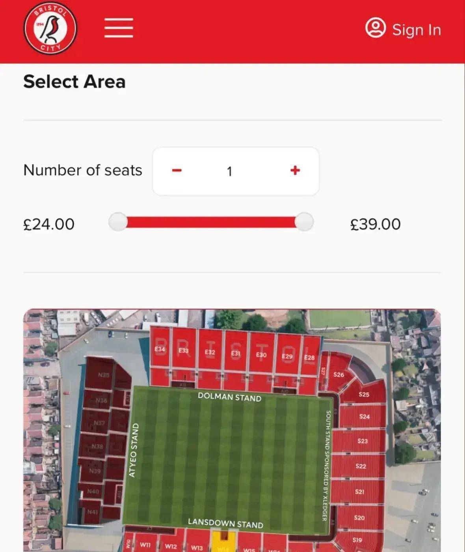
Task: Select block E34 in Dolman Stand
Action: (x=160, y=350)
